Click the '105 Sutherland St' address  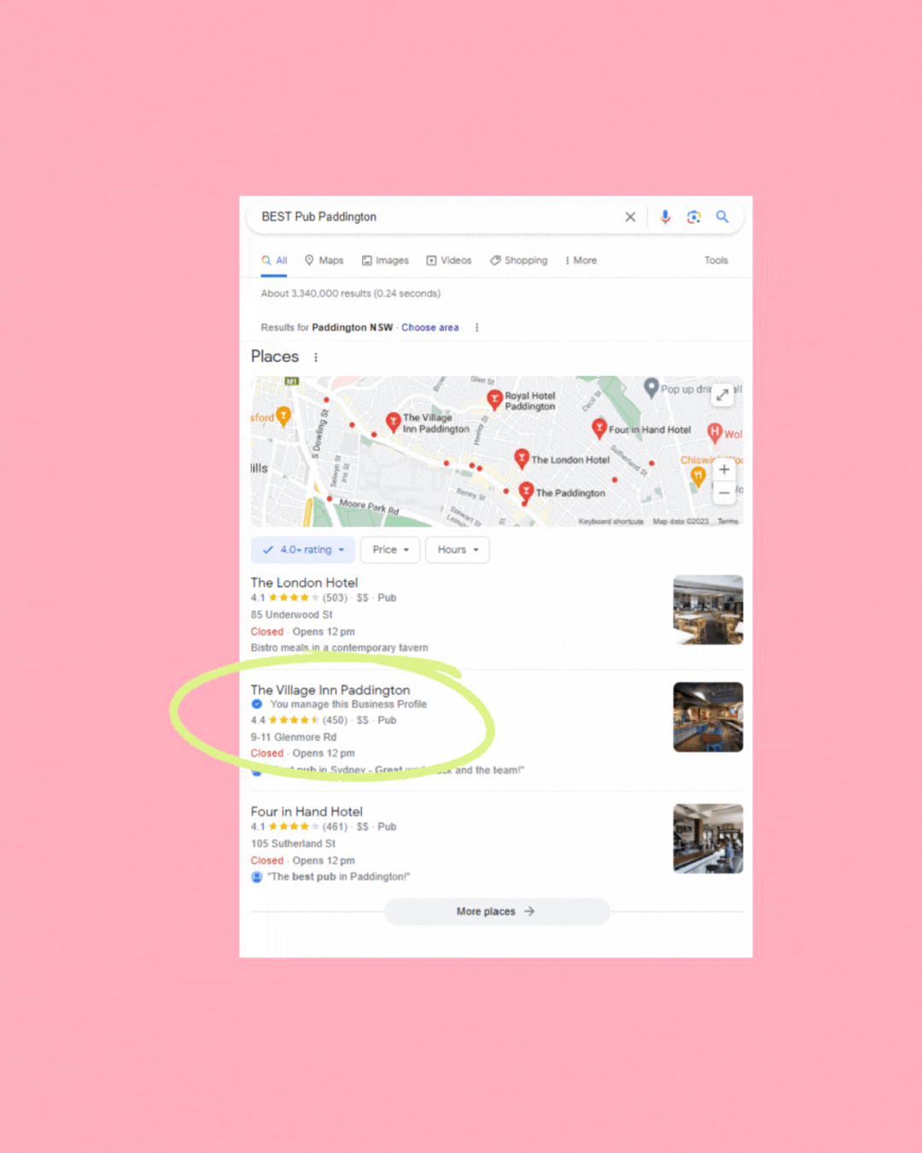tap(293, 844)
